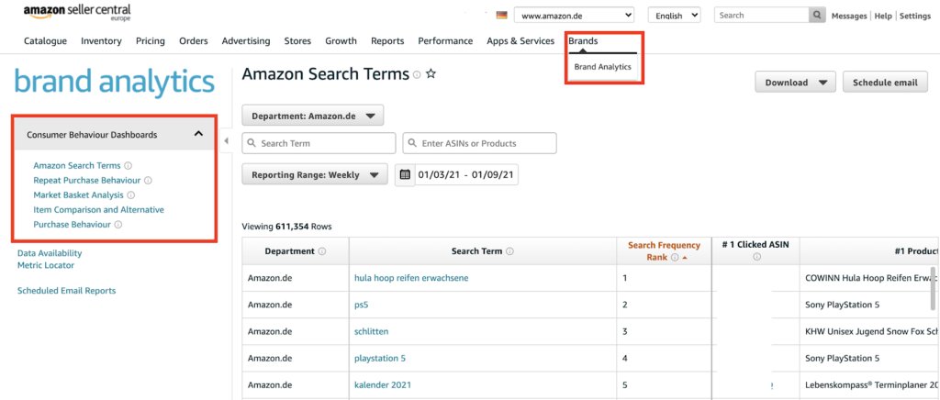The width and height of the screenshot is (940, 400).
Task: Open the Catalogue menu
Action: [x=46, y=40]
